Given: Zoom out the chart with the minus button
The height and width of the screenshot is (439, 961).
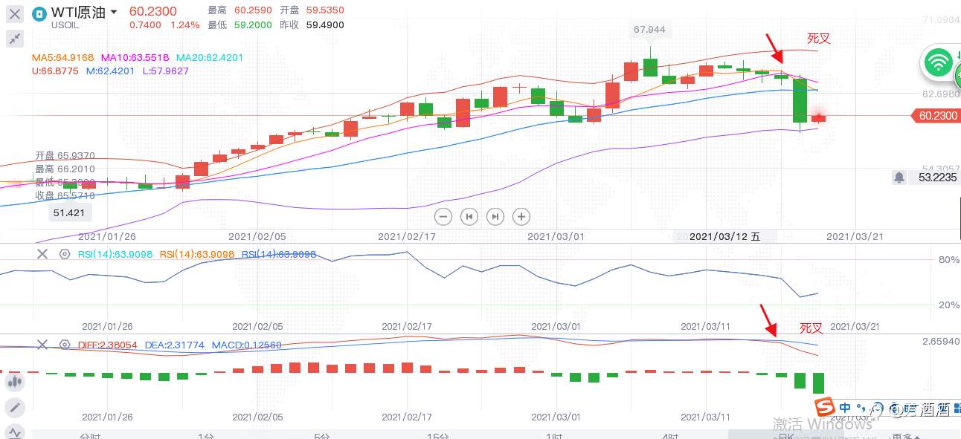Looking at the screenshot, I should 443,217.
